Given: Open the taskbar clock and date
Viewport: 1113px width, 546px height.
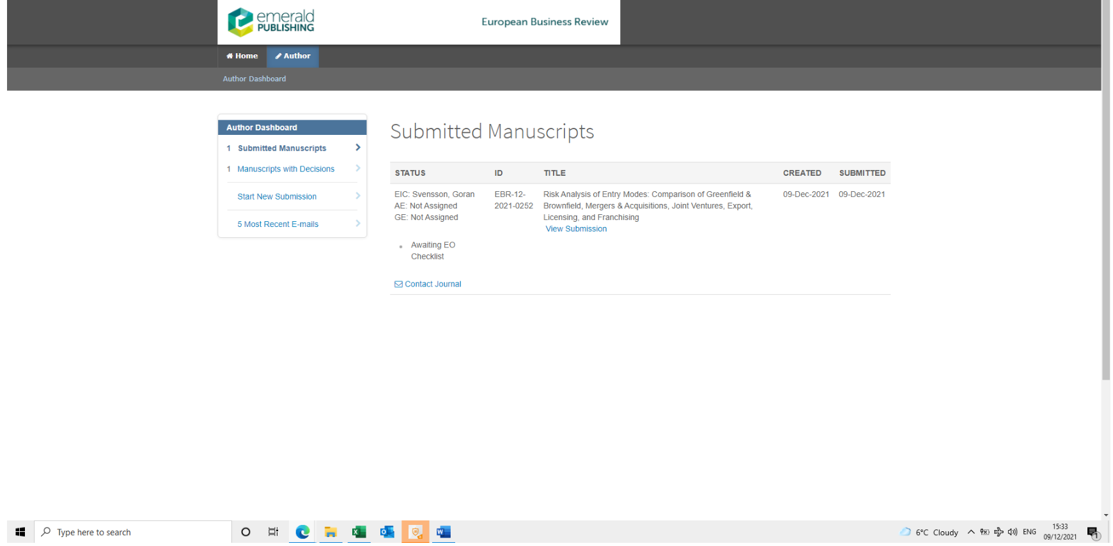Looking at the screenshot, I should tap(1060, 532).
